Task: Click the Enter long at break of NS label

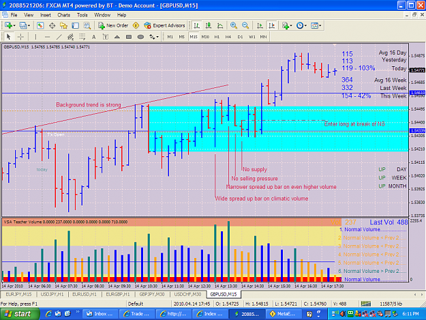Action: coord(354,124)
